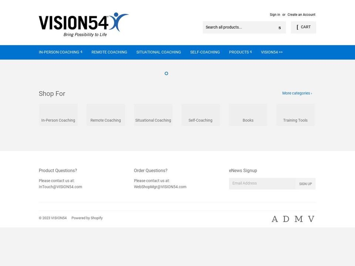The height and width of the screenshot is (266, 355).
Task: Click InTouch@VISION54.com email text
Action: [60, 187]
